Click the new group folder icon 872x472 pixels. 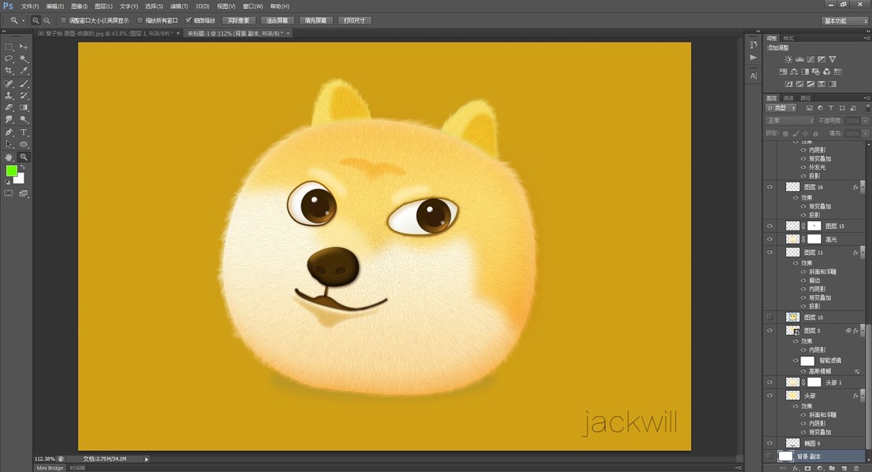(x=832, y=469)
